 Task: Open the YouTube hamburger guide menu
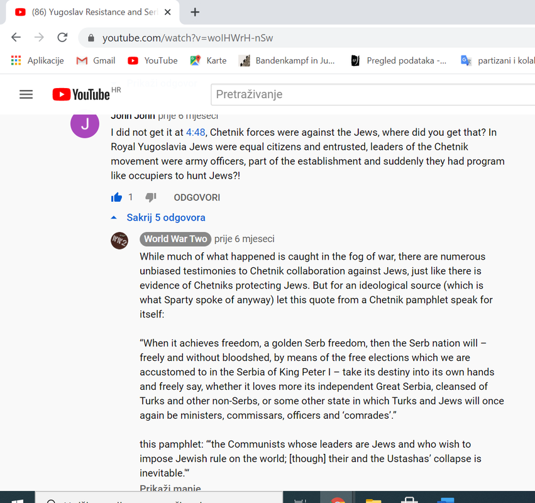(x=26, y=94)
